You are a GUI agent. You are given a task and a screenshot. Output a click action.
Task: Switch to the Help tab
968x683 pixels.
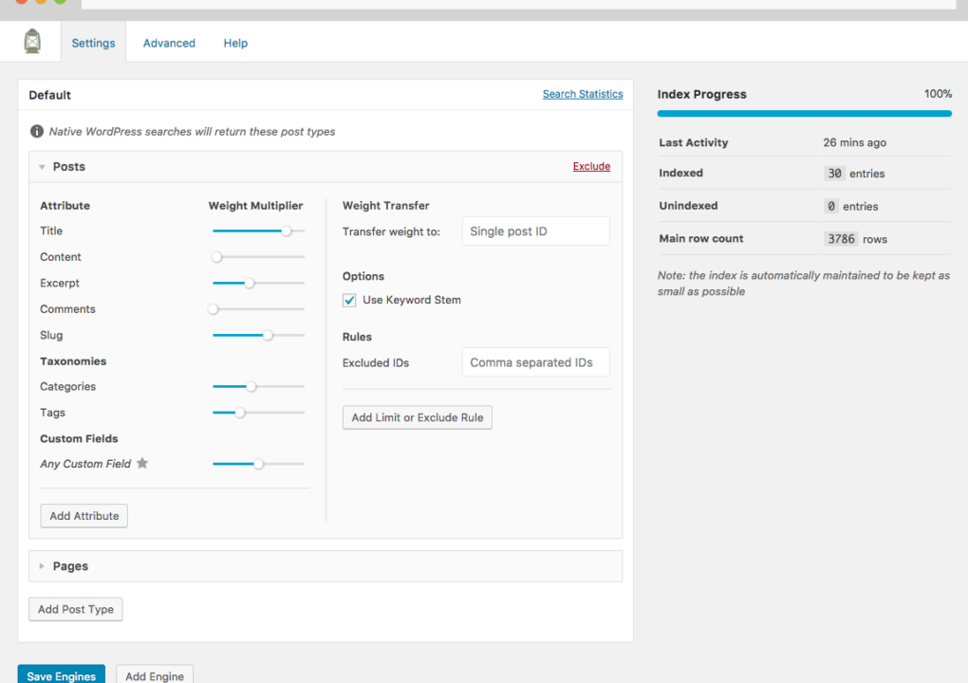click(235, 43)
